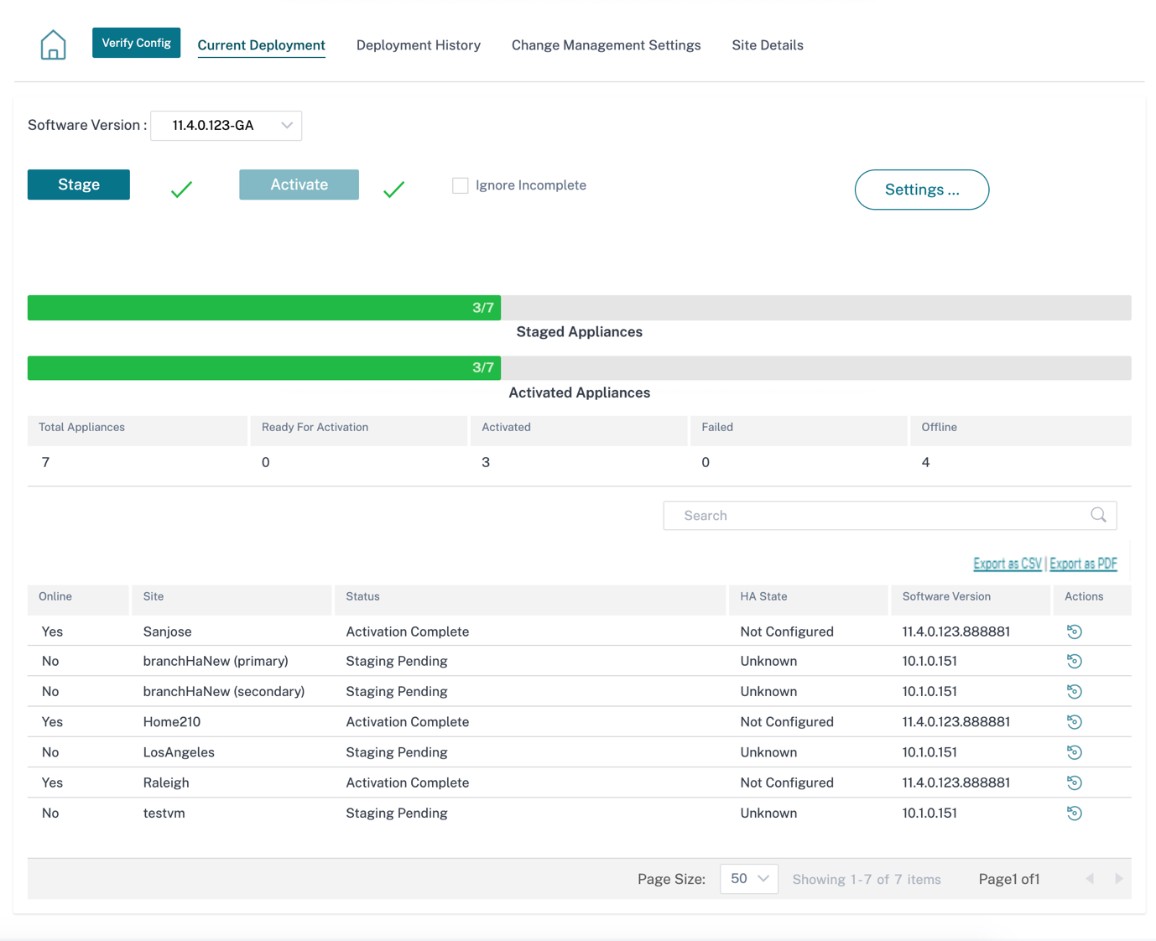The image size is (1156, 941).
Task: Click the search magnifier icon
Action: [1098, 515]
